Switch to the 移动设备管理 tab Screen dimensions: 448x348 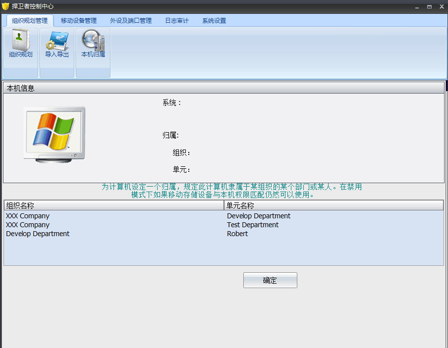pyautogui.click(x=79, y=21)
